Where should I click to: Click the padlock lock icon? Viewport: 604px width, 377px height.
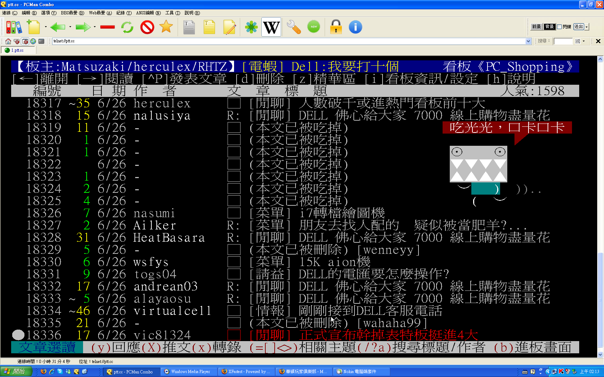[336, 27]
